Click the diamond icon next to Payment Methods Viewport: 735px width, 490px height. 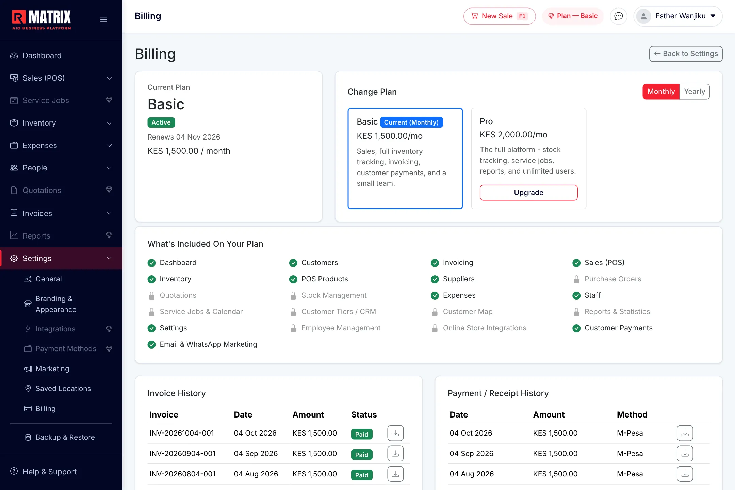click(109, 349)
